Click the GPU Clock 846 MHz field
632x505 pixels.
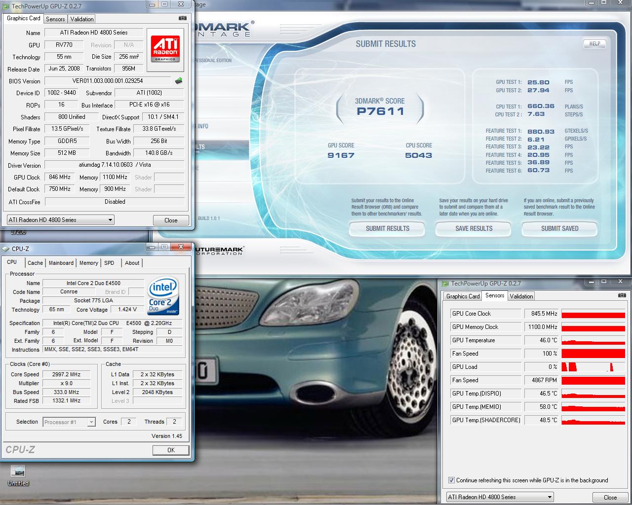pos(60,177)
